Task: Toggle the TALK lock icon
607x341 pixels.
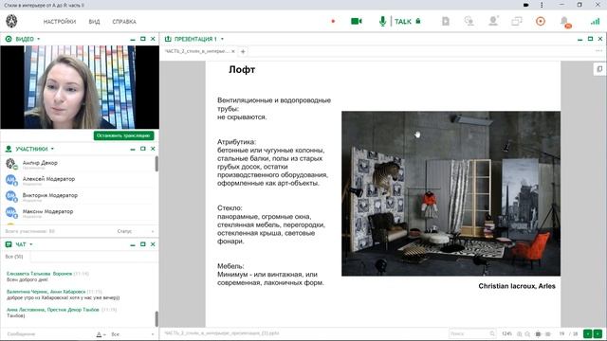Action: [x=418, y=21]
